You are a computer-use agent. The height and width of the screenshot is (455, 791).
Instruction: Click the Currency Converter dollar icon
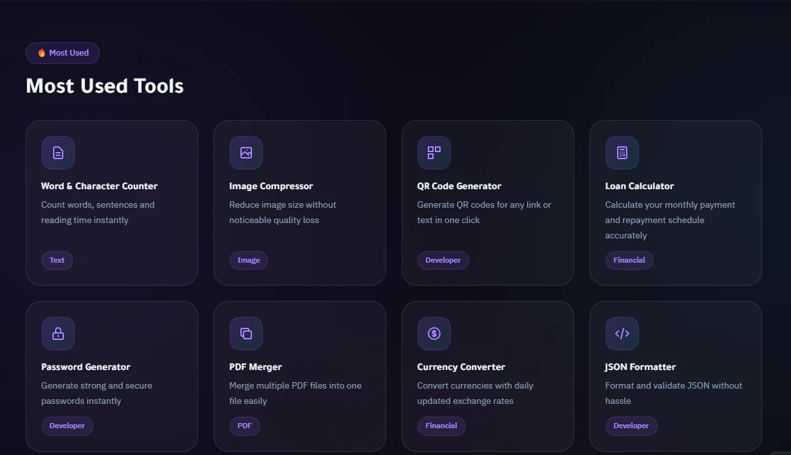[x=434, y=334]
